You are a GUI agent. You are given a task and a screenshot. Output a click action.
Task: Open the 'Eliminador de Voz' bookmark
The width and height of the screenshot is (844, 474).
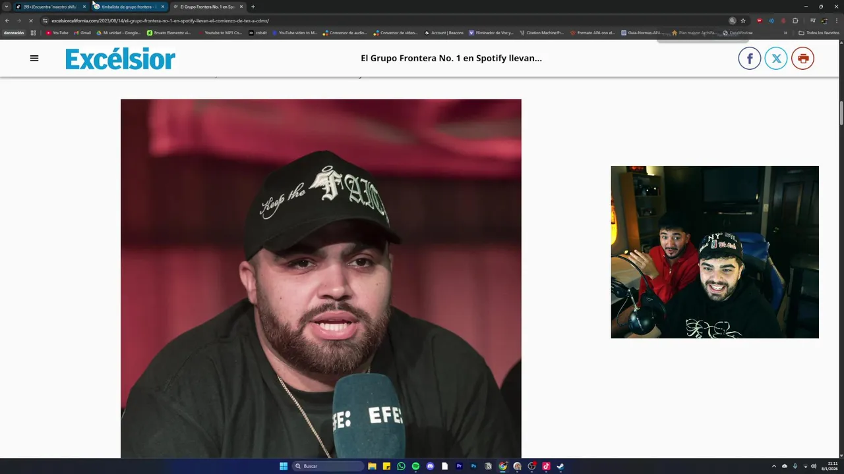click(491, 33)
